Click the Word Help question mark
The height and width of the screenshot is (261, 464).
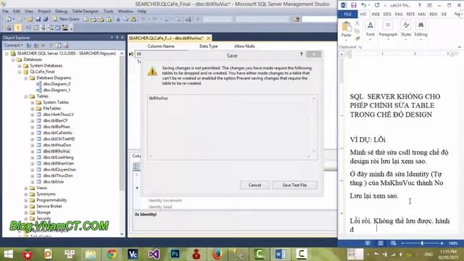419,5
